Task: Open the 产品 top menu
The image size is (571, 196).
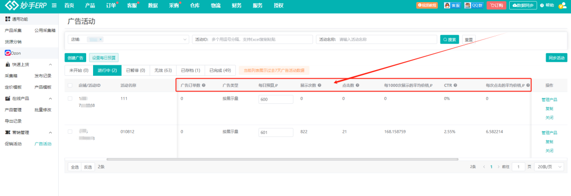Action: click(90, 5)
